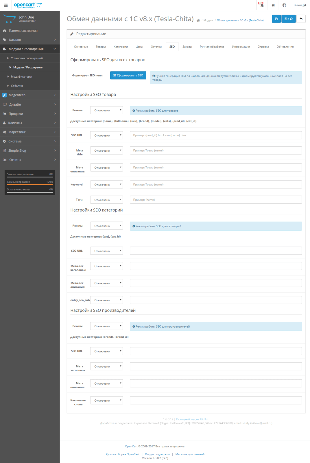Focus the product SEO URL pattern field

click(x=216, y=135)
